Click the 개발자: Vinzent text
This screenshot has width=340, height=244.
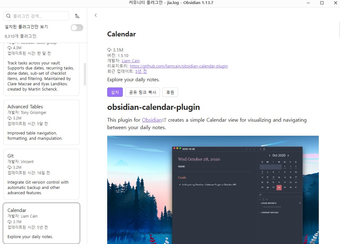click(21, 162)
